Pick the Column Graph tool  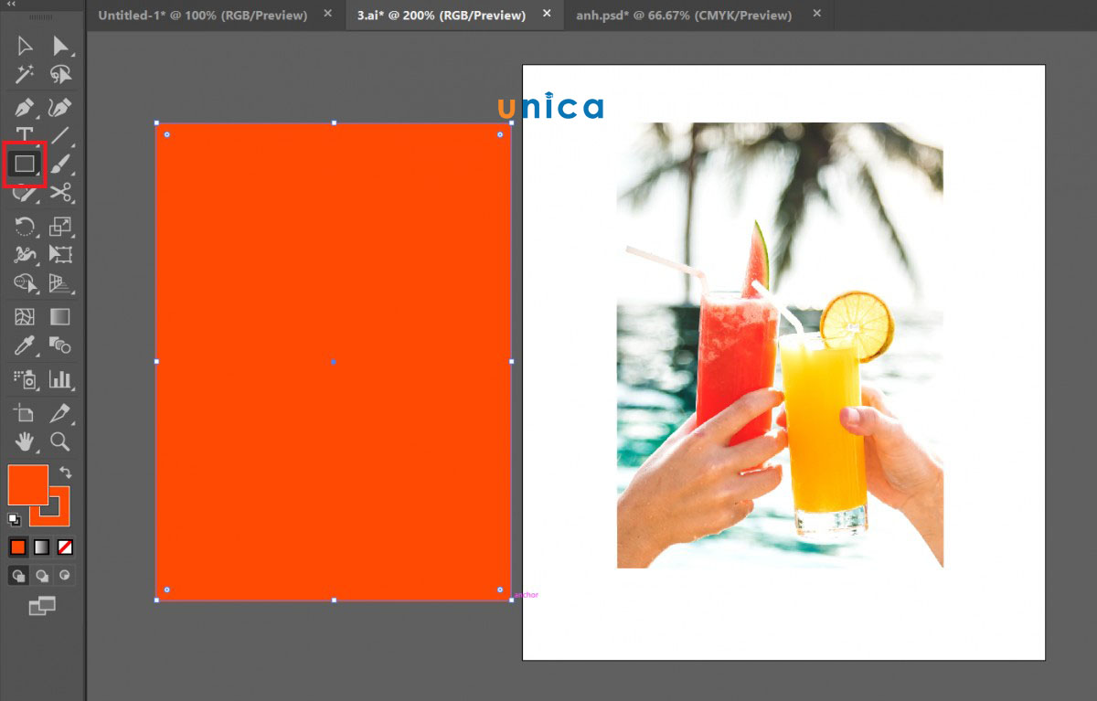click(60, 378)
